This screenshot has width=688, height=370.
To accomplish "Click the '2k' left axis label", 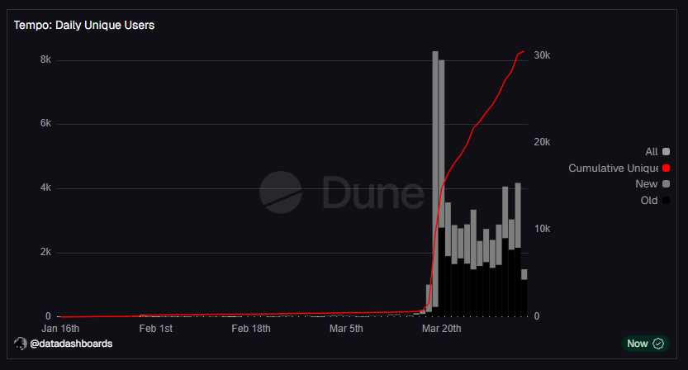I will 45,252.
